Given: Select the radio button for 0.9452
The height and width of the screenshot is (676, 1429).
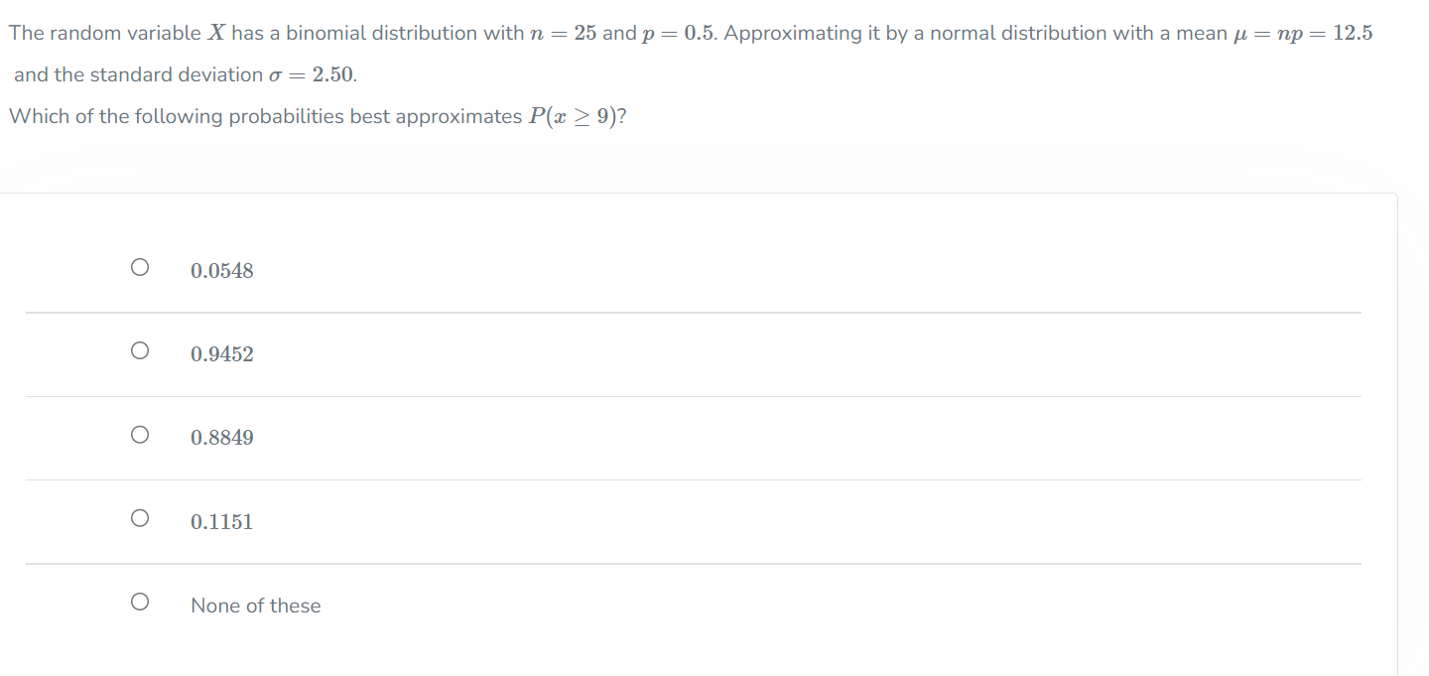Looking at the screenshot, I should point(140,349).
